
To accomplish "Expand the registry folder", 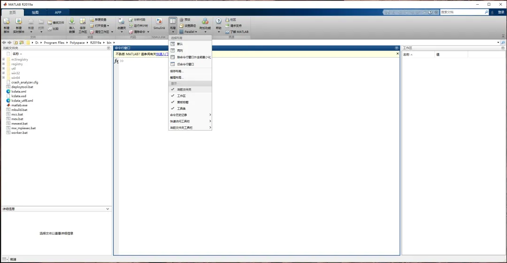I will click(x=4, y=64).
